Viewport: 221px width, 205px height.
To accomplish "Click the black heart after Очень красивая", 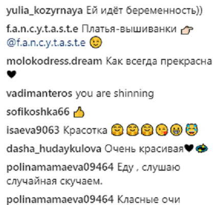I will pyautogui.click(x=189, y=148).
